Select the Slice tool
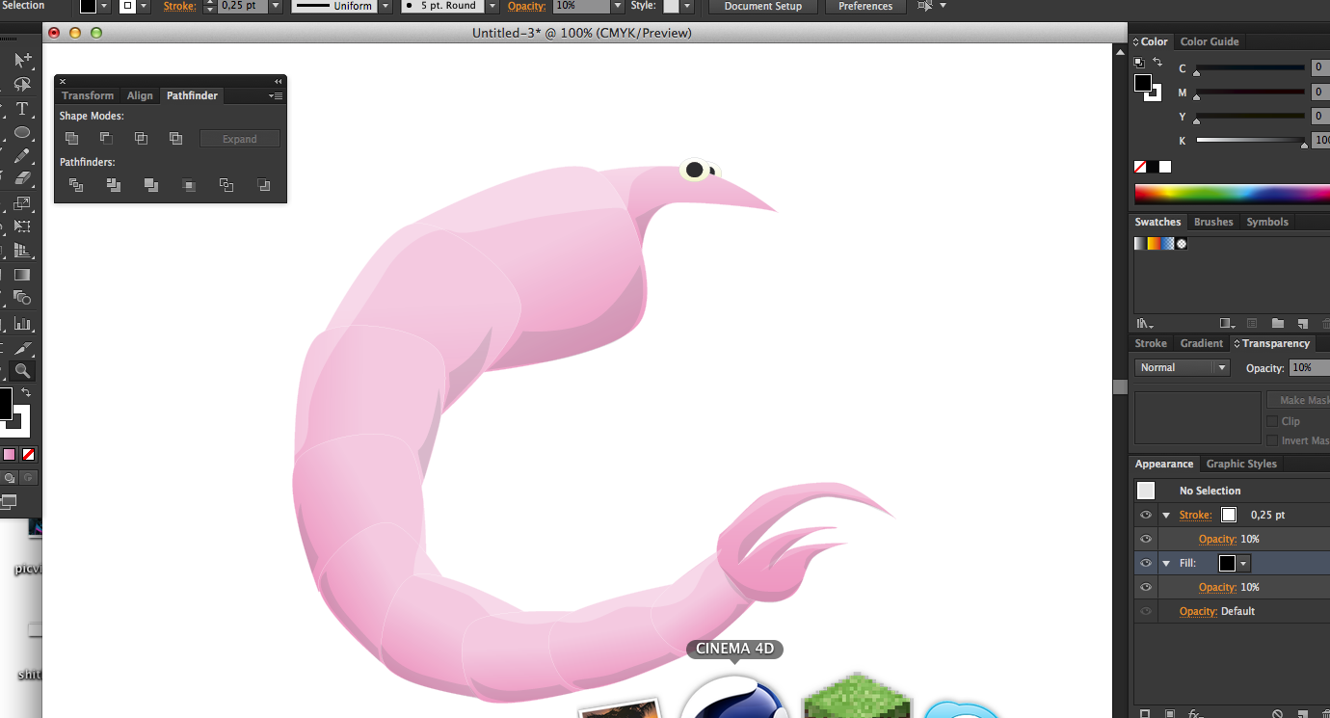This screenshot has height=718, width=1330. [22, 347]
